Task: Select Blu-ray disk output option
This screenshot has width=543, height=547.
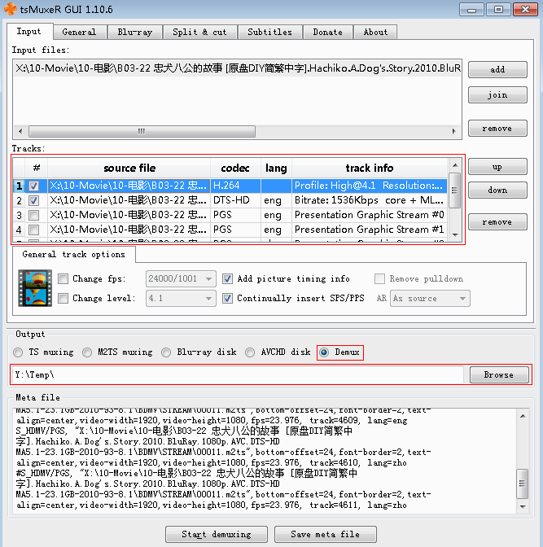Action: 166,352
